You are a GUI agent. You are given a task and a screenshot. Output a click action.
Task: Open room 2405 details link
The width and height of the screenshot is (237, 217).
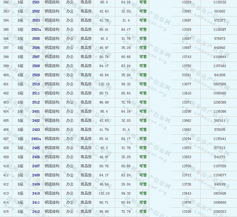[x=36, y=148]
